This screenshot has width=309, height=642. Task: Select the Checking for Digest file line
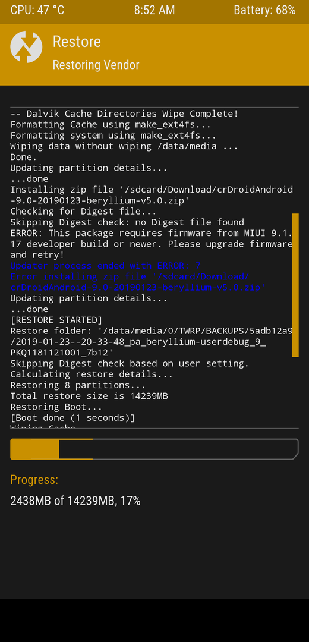(x=84, y=211)
